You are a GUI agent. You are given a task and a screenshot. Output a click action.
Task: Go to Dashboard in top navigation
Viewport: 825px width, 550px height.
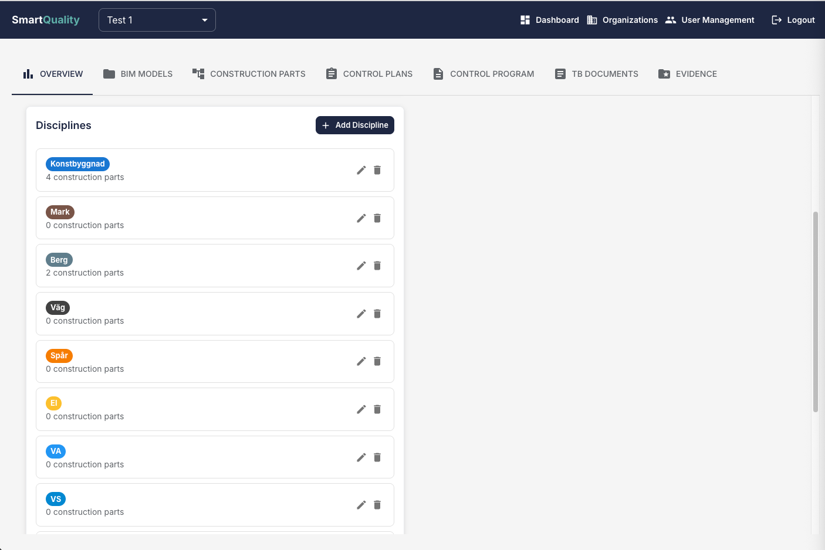[550, 20]
